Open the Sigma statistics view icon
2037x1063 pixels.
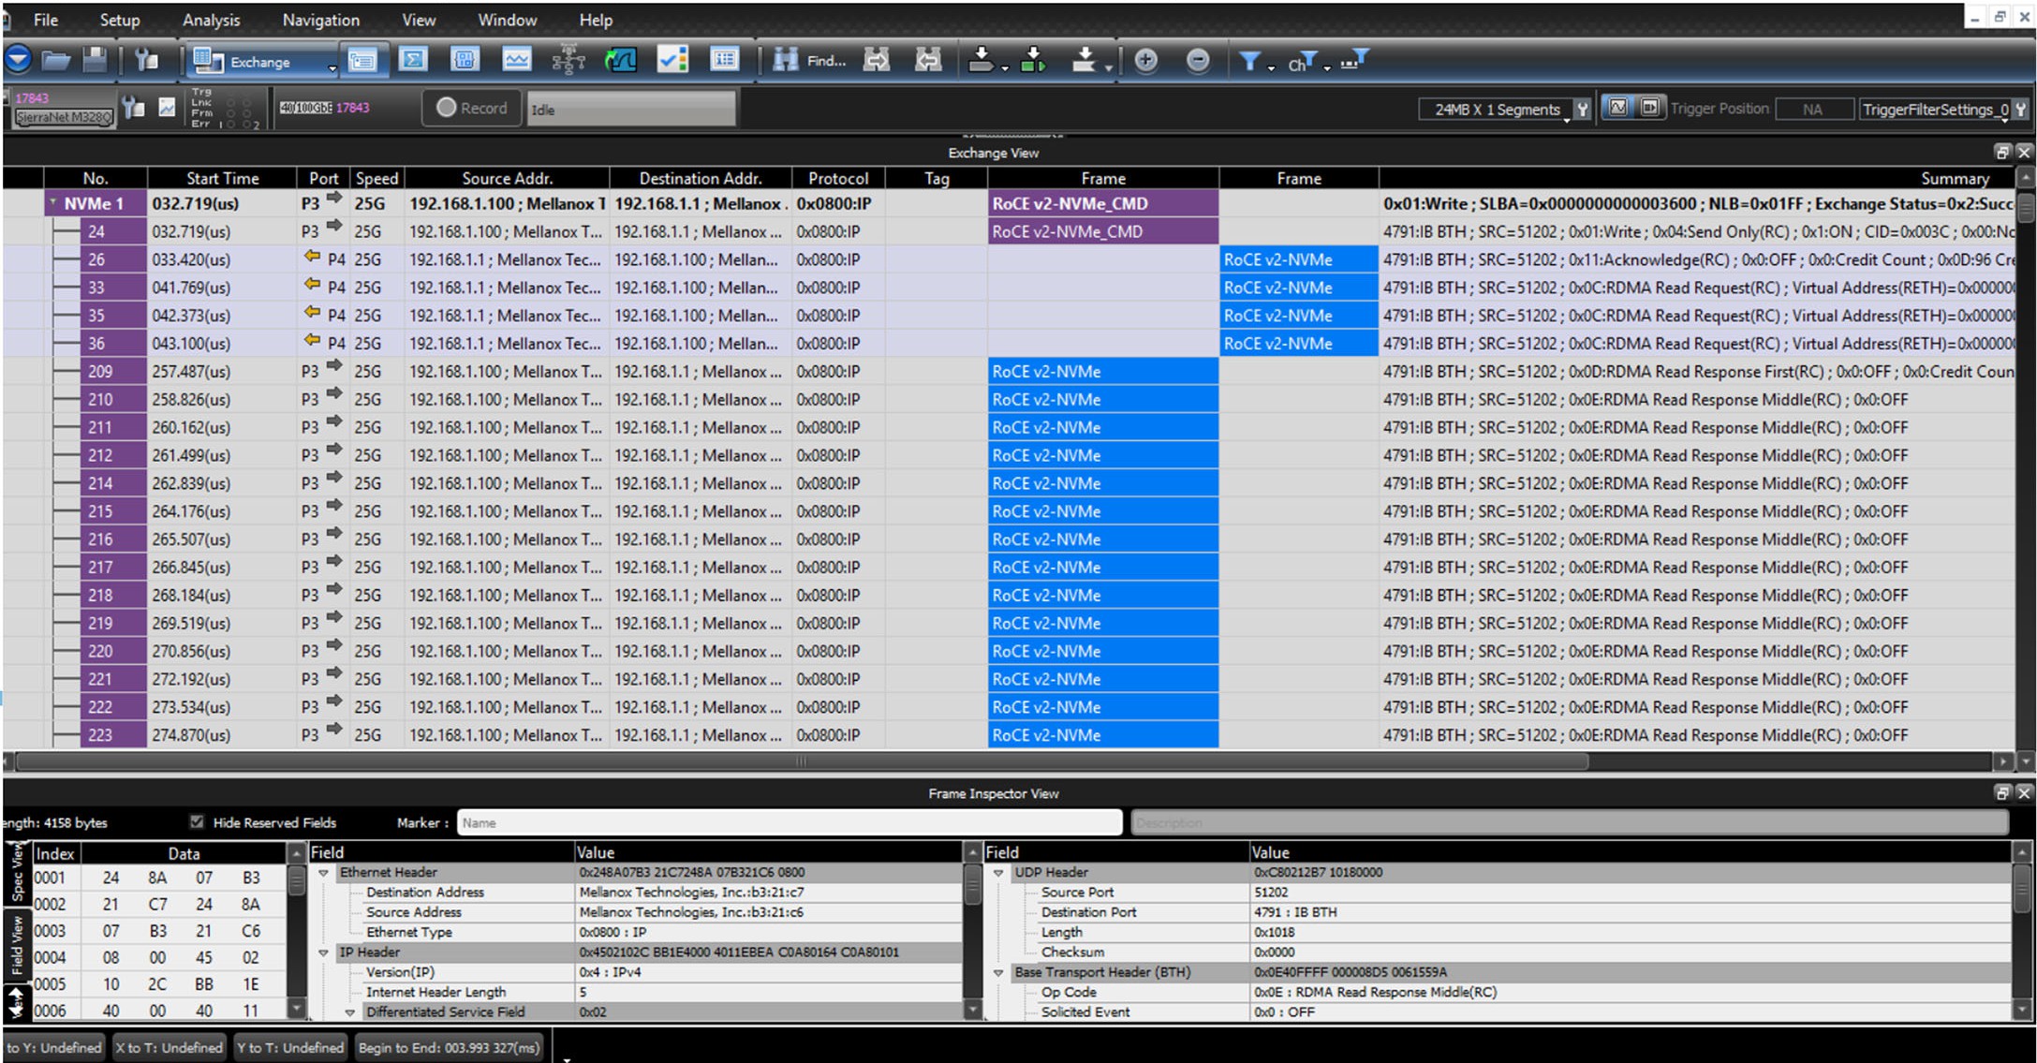(413, 61)
